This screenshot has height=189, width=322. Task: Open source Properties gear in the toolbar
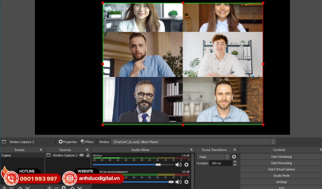click(61, 142)
